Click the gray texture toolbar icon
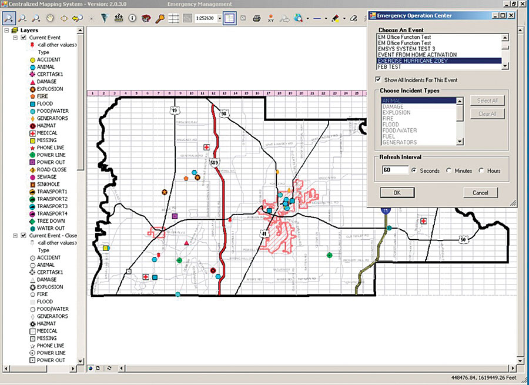The height and width of the screenshot is (385, 529). point(188,18)
